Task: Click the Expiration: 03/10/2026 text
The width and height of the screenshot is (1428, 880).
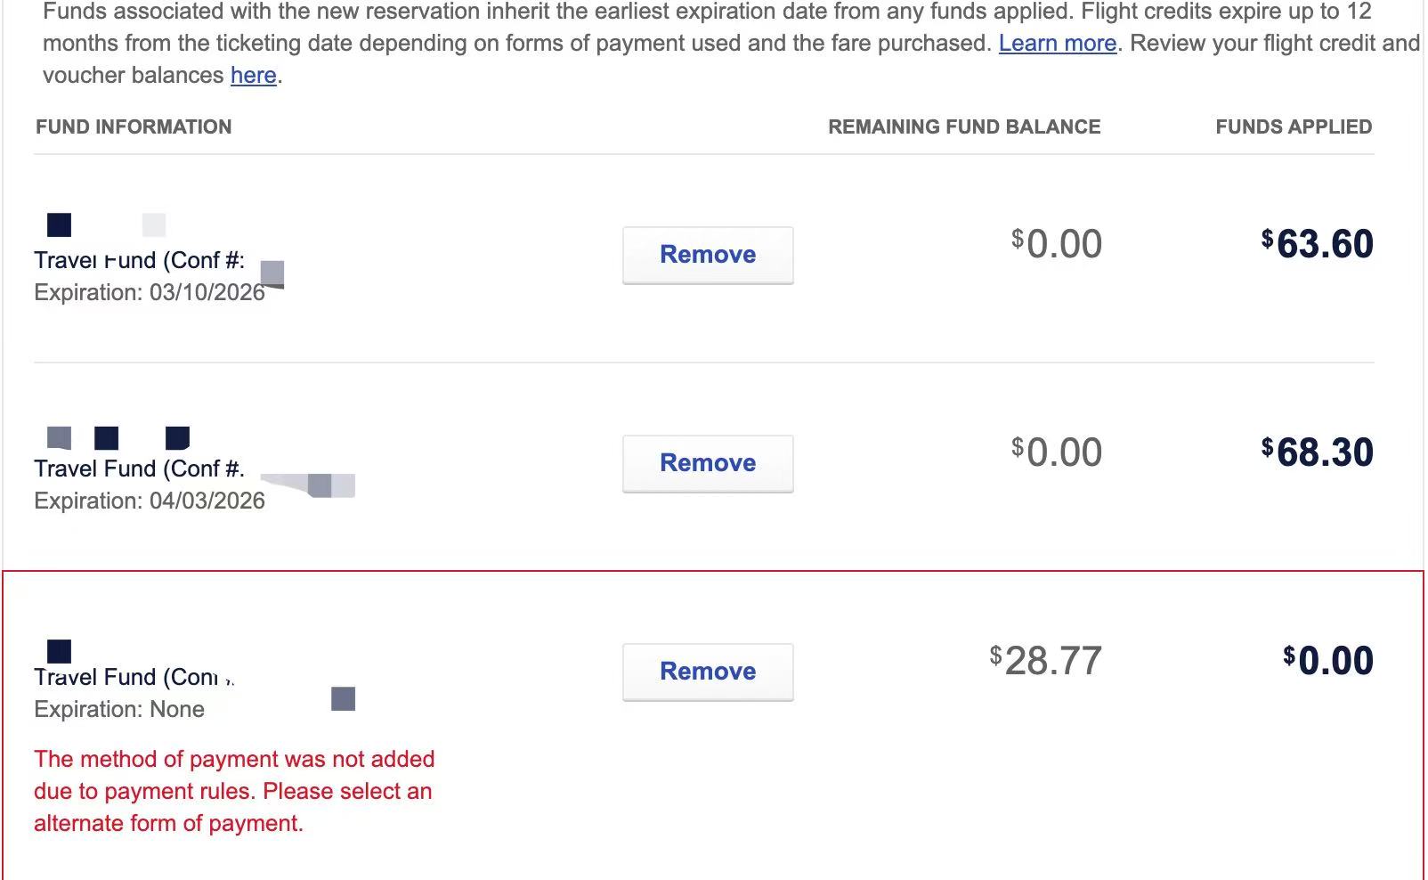Action: [x=150, y=293]
